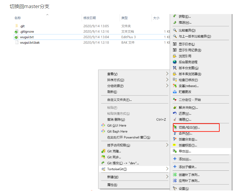Click the 2020/9/14 13:05 date cell
Image resolution: width=238 pixels, height=192 pixels.
(x=96, y=26)
